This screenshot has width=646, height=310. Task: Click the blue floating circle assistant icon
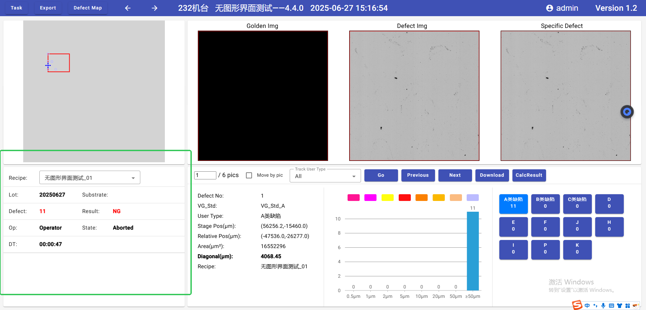point(627,112)
